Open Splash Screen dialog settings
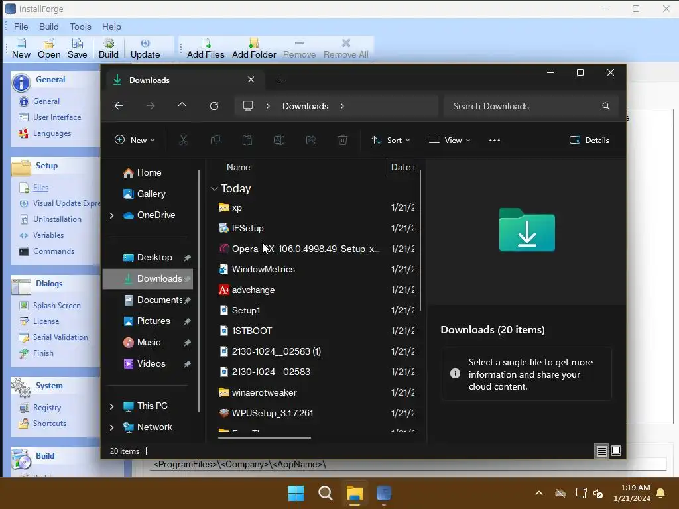This screenshot has height=509, width=679. pyautogui.click(x=56, y=306)
